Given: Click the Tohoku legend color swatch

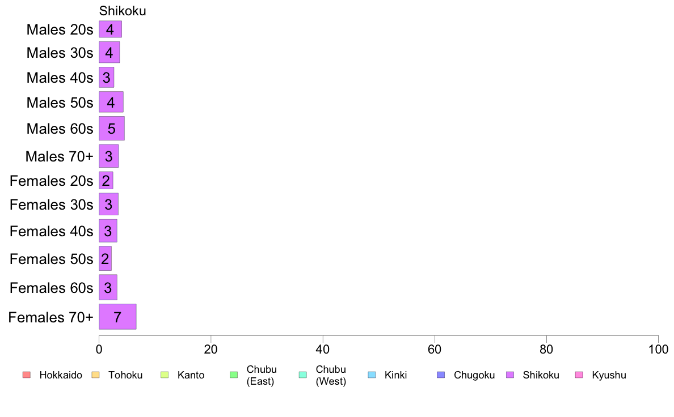Looking at the screenshot, I should 95,375.
